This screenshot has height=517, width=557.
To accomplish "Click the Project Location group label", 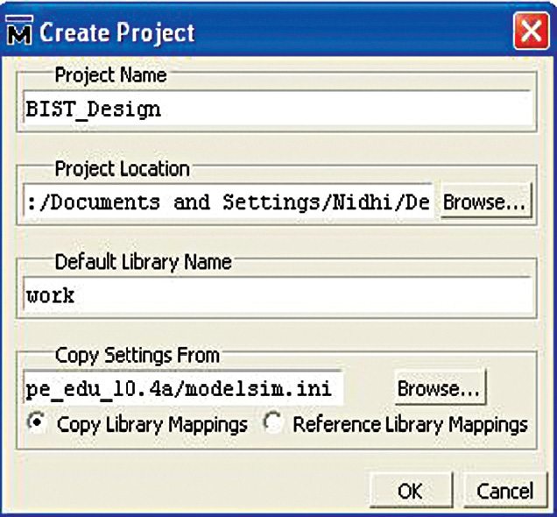I will click(x=122, y=168).
